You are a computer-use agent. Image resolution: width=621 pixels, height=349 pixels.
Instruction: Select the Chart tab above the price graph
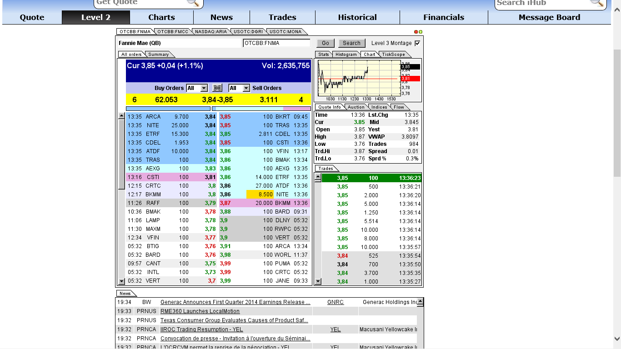(370, 55)
